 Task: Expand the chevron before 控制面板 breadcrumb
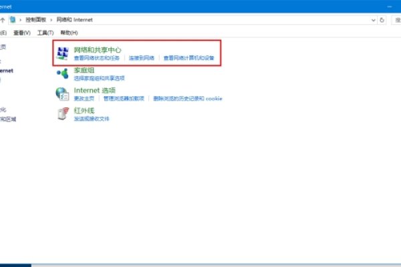pos(21,20)
